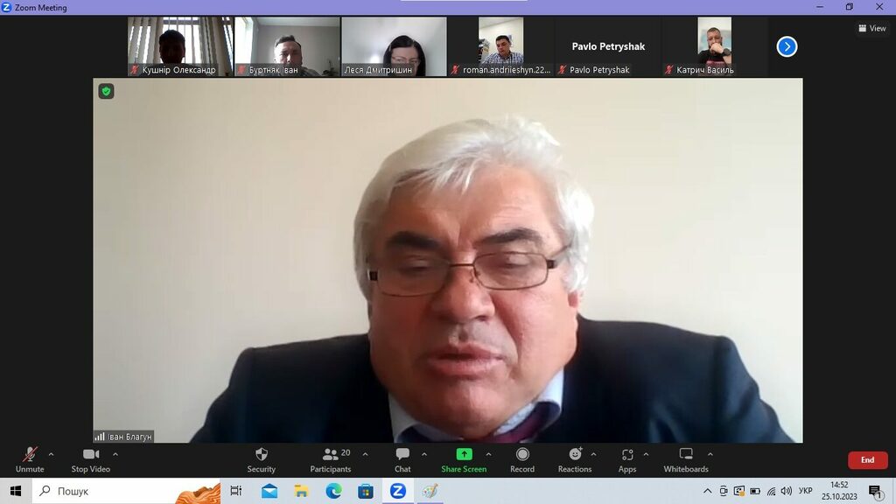Open Microsoft Edge from the taskbar
This screenshot has width=896, height=504.
pos(333,491)
